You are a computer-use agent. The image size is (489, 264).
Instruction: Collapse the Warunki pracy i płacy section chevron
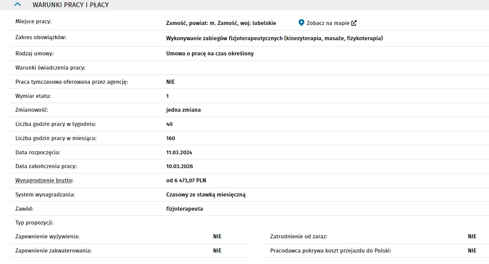point(17,5)
